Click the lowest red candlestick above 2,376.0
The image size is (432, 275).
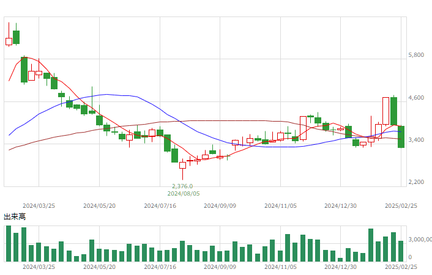(x=183, y=165)
